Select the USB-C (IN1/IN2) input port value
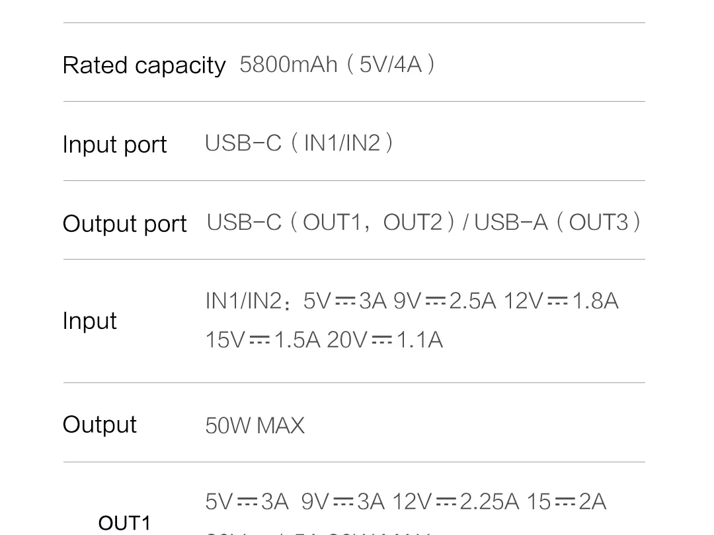This screenshot has height=535, width=714. (299, 143)
